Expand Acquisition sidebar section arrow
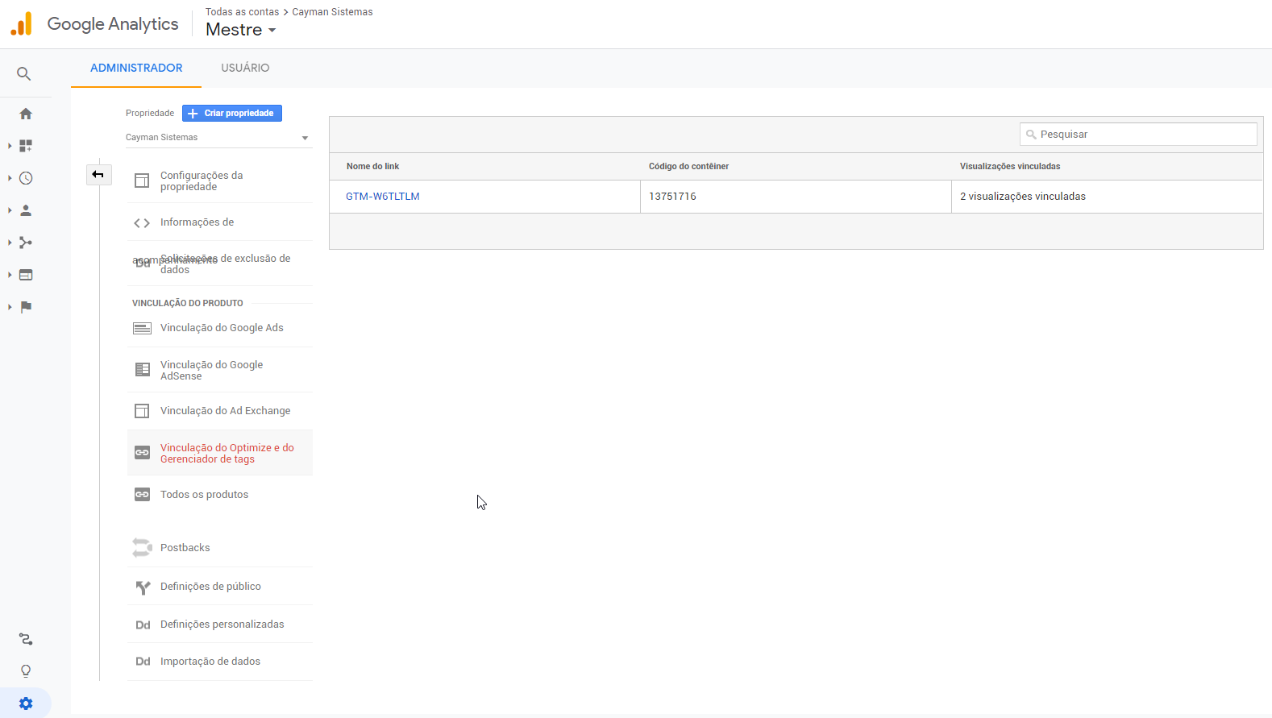1272x718 pixels. click(x=10, y=243)
